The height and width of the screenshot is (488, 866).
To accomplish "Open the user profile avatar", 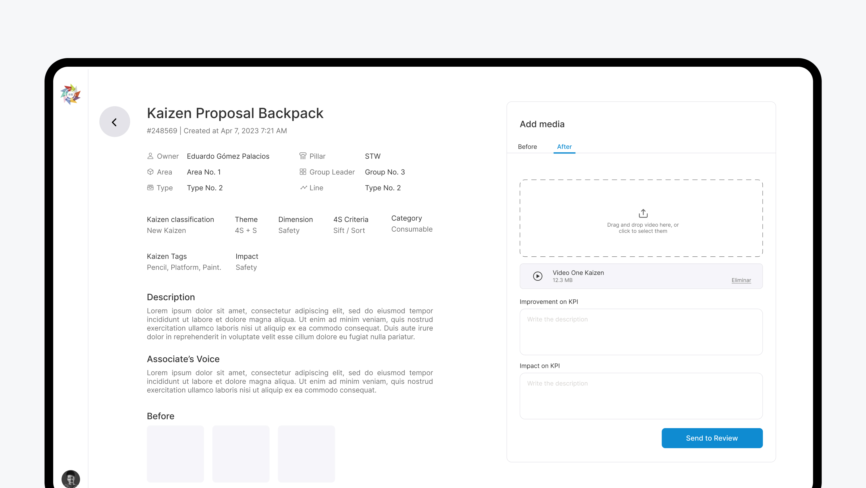I will [x=71, y=479].
